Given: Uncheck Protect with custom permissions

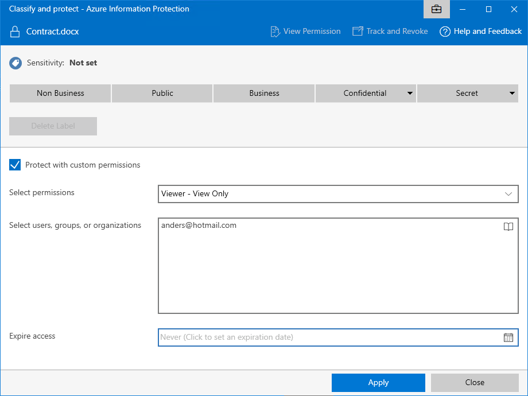Looking at the screenshot, I should (x=15, y=165).
